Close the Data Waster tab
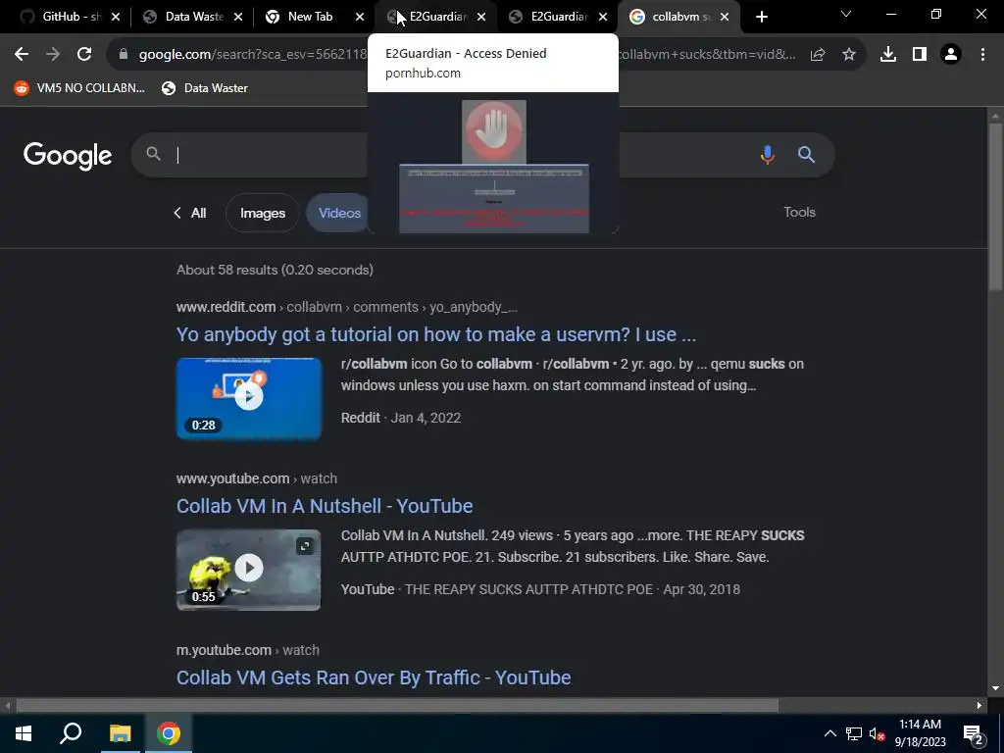Screen dimensions: 1004x753 (238, 18)
